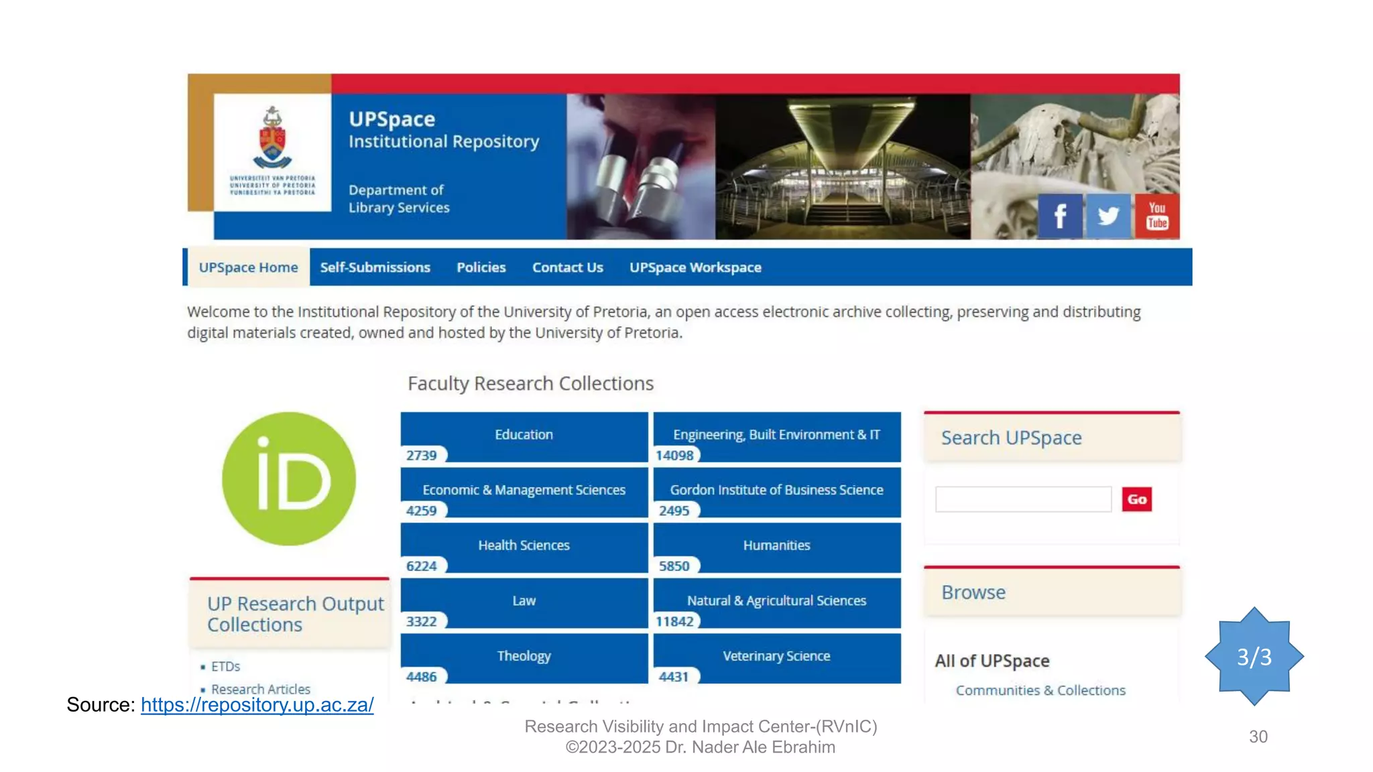
Task: Open the Veterinary Science collection tile
Action: [x=776, y=656]
